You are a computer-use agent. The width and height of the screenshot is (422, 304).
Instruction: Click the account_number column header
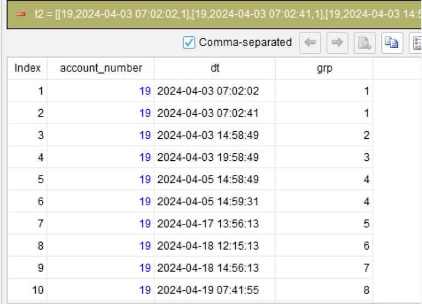coord(101,68)
